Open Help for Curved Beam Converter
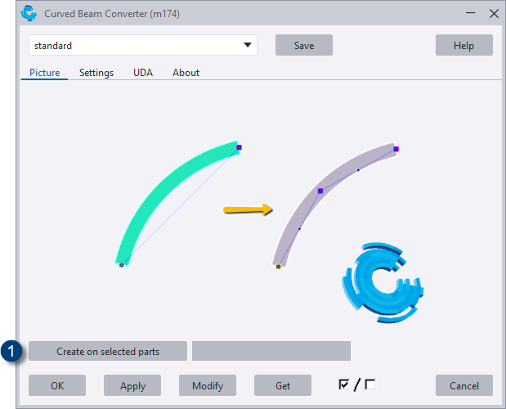Viewport: 506px width, 409px height. 463,45
